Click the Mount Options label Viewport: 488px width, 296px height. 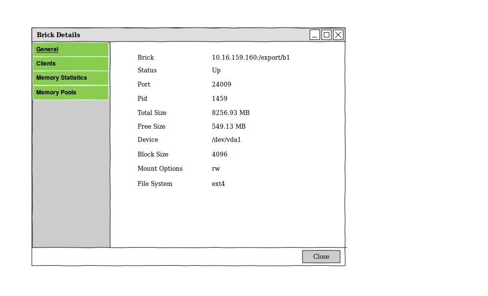tap(160, 168)
